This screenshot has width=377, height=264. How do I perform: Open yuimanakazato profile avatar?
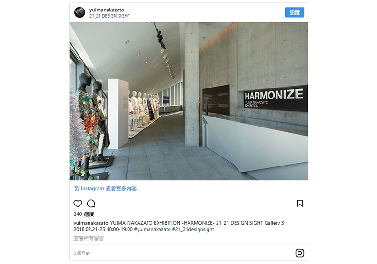tap(79, 12)
